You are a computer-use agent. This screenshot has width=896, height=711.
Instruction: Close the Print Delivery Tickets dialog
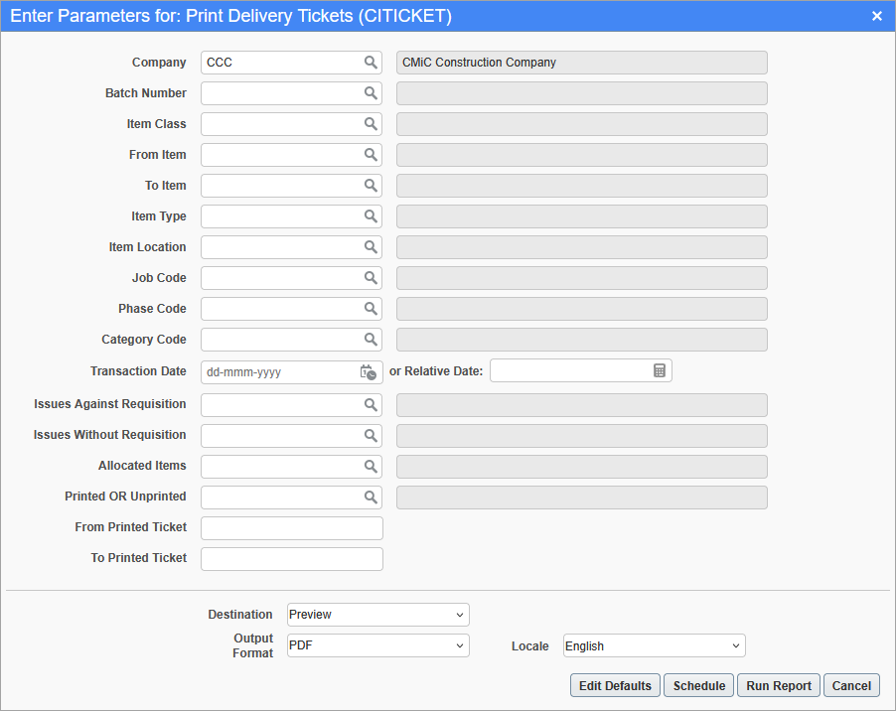877,16
